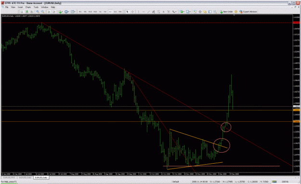
Task: Open the Strategy Tester icon
Action: (x=215, y=12)
